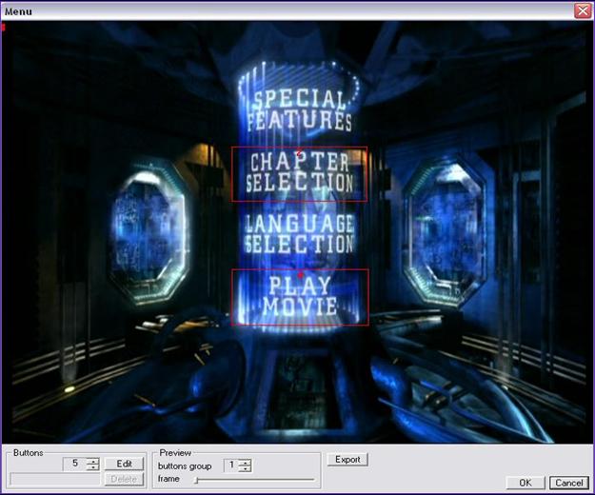The width and height of the screenshot is (595, 495).
Task: Click the Special Features menu text
Action: [301, 110]
